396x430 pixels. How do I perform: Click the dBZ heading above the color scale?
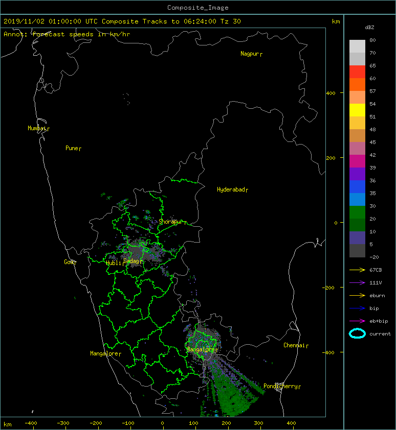click(369, 28)
